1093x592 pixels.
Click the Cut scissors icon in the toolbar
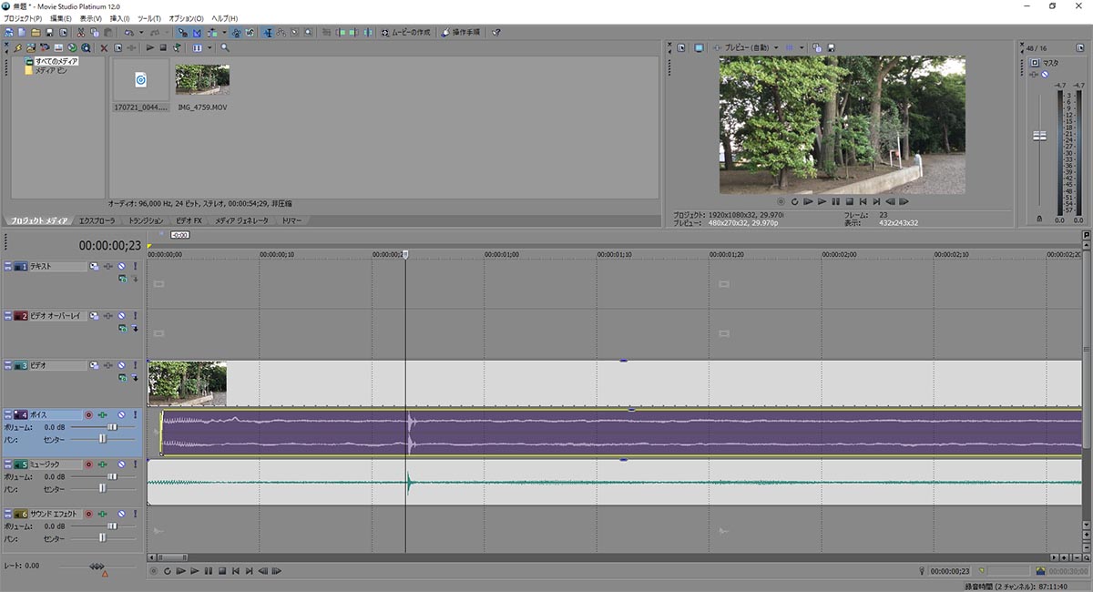80,32
